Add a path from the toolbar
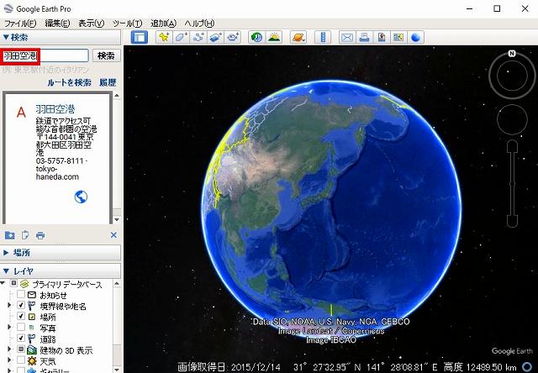538x373 pixels. tap(198, 37)
